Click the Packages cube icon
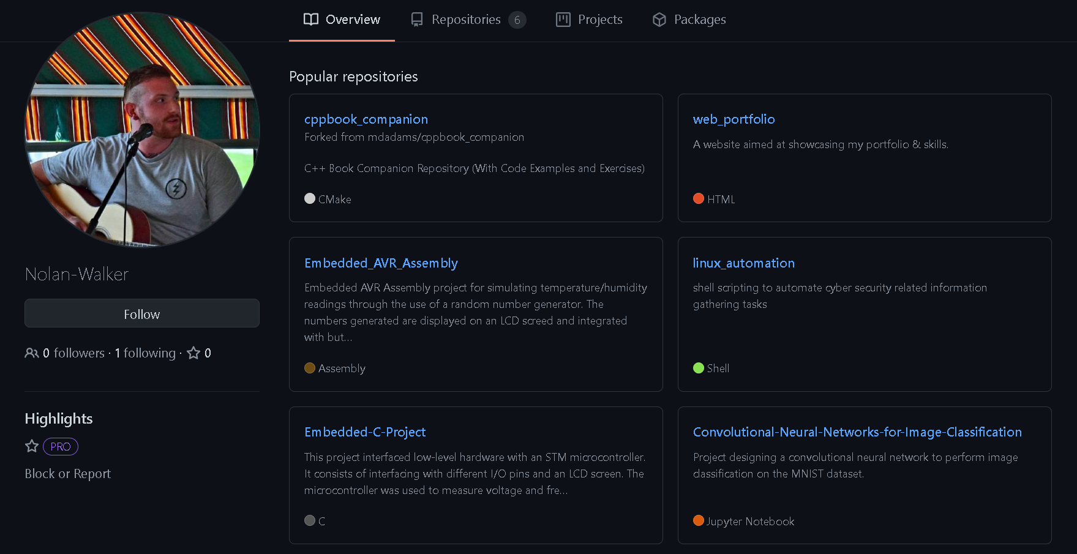 659,20
